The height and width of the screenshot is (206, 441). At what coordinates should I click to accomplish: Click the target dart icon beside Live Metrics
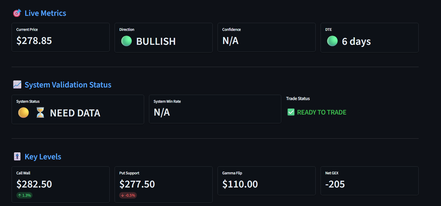click(17, 13)
